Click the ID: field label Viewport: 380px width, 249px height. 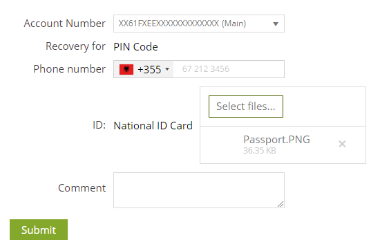[x=99, y=125]
